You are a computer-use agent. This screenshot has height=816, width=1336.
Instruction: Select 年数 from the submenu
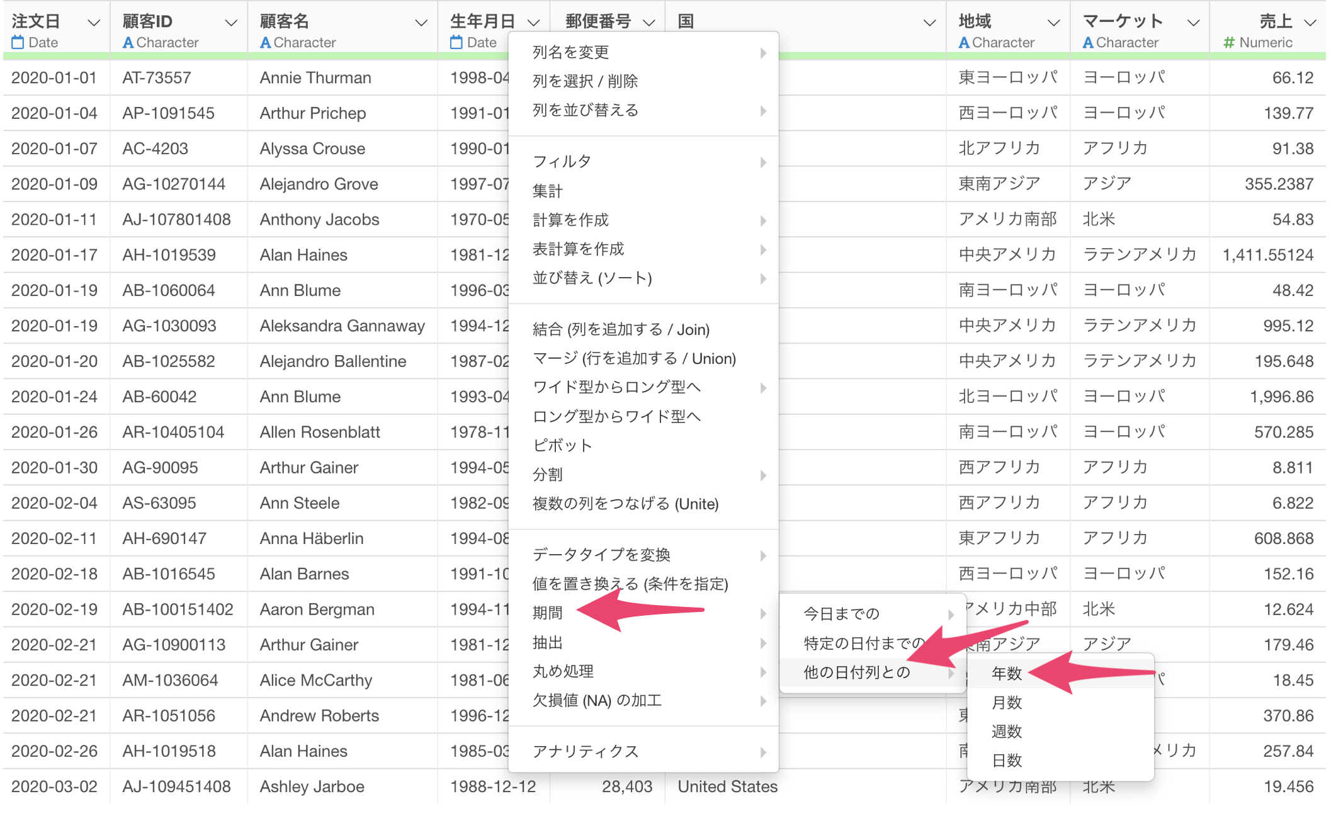pyautogui.click(x=1006, y=674)
